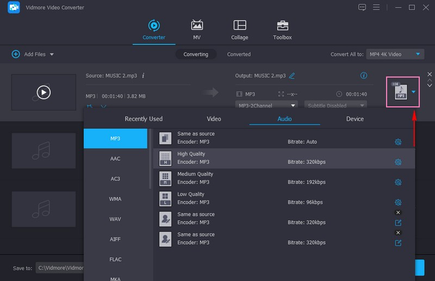Expand the Add Files dropdown arrow

(52, 54)
